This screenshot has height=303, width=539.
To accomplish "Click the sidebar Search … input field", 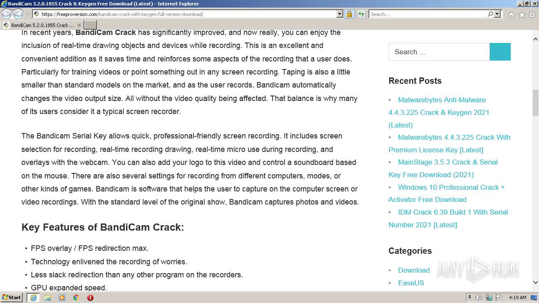I will click(439, 52).
